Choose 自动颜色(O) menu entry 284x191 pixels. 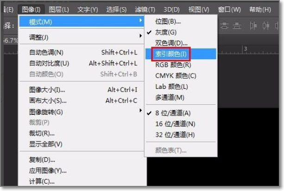coord(82,74)
